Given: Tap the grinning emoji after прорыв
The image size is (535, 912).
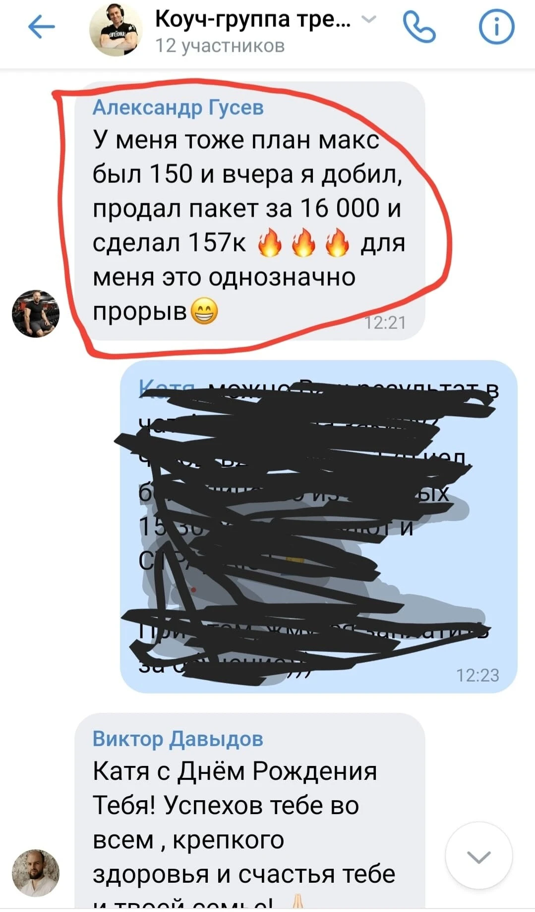Looking at the screenshot, I should [x=204, y=311].
